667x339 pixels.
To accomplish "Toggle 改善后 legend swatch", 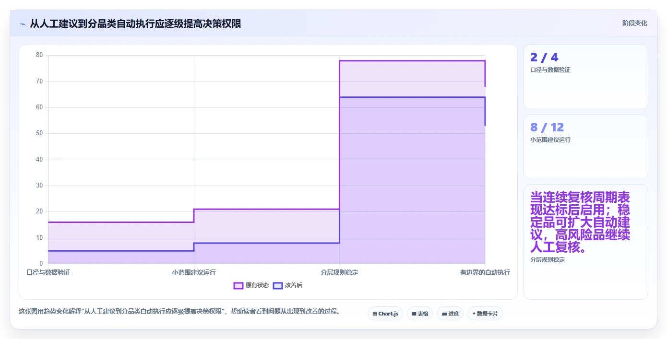I will 278,285.
